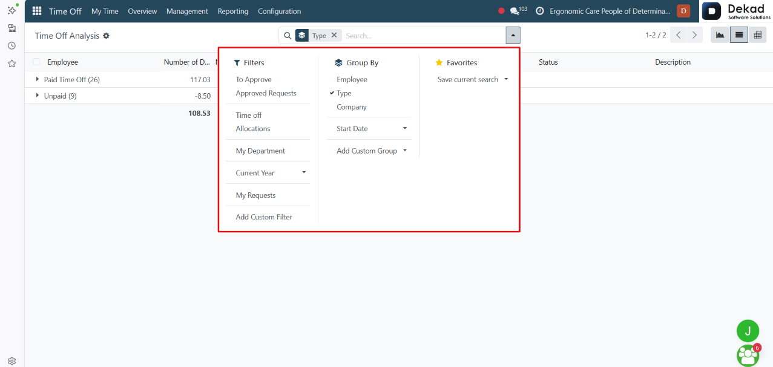773x367 pixels.
Task: Open the green group chat bubble with 6 badge
Action: pyautogui.click(x=748, y=355)
